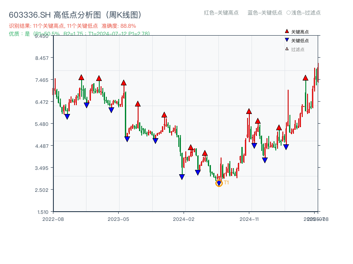The image size is (353, 264).
Task: Select the blue 关键低点 triangle marker in legend
Action: (287, 40)
